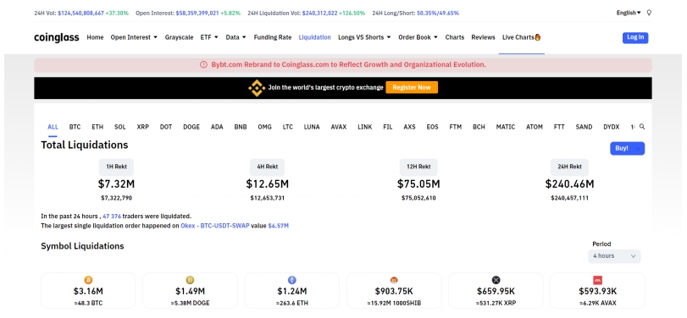Open the Reviews page
Screen dimensions: 687x318
pos(483,37)
